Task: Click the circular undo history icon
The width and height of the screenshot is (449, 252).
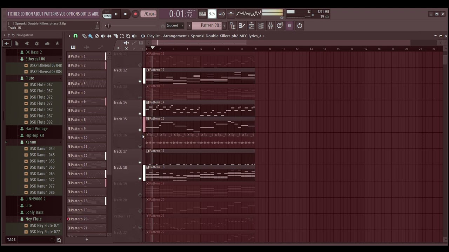Action: [300, 26]
